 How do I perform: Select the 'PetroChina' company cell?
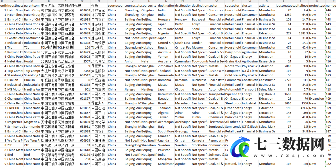[x=15, y=113]
